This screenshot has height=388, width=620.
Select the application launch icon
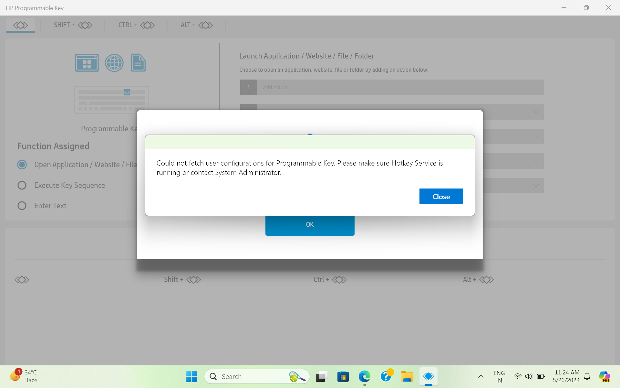tap(87, 62)
